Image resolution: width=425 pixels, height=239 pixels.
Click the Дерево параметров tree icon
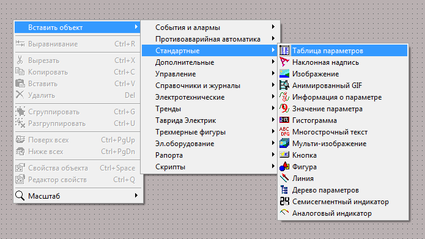coord(284,190)
